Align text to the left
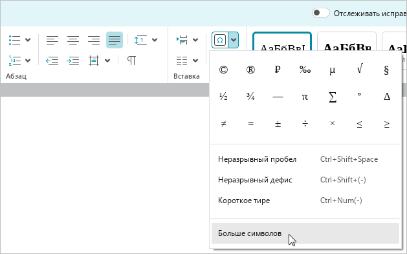The image size is (407, 254). point(52,40)
